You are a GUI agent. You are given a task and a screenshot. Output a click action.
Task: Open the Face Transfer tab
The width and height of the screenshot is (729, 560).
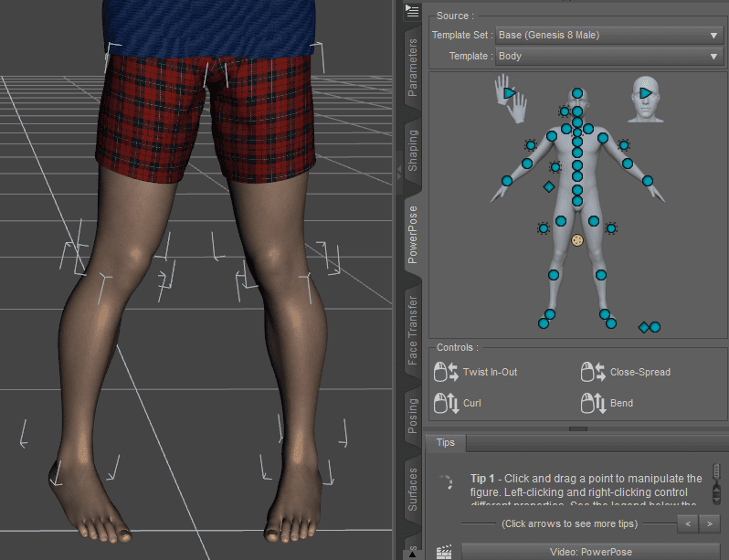[412, 330]
